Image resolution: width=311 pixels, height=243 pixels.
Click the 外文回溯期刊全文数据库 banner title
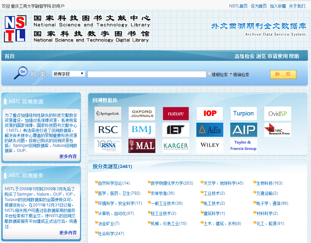(259, 26)
